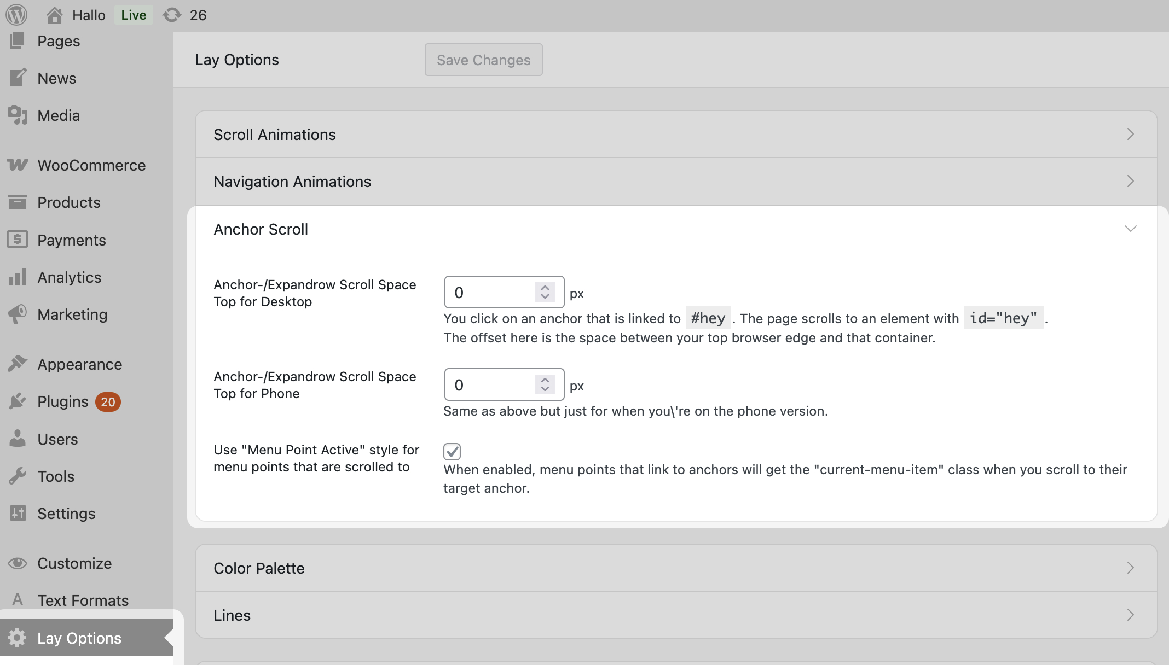Decrease the Phone scroll space stepper
Screen dimensions: 1169x665
click(545, 390)
